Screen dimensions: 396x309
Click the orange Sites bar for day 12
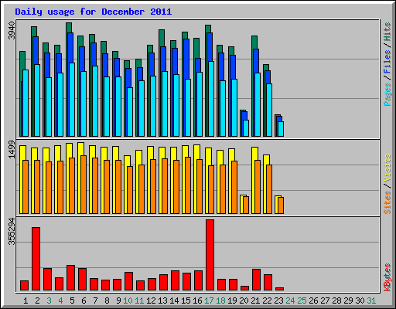(x=153, y=186)
